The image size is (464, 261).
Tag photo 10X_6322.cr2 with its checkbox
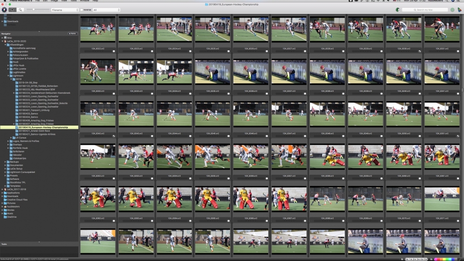114,51
